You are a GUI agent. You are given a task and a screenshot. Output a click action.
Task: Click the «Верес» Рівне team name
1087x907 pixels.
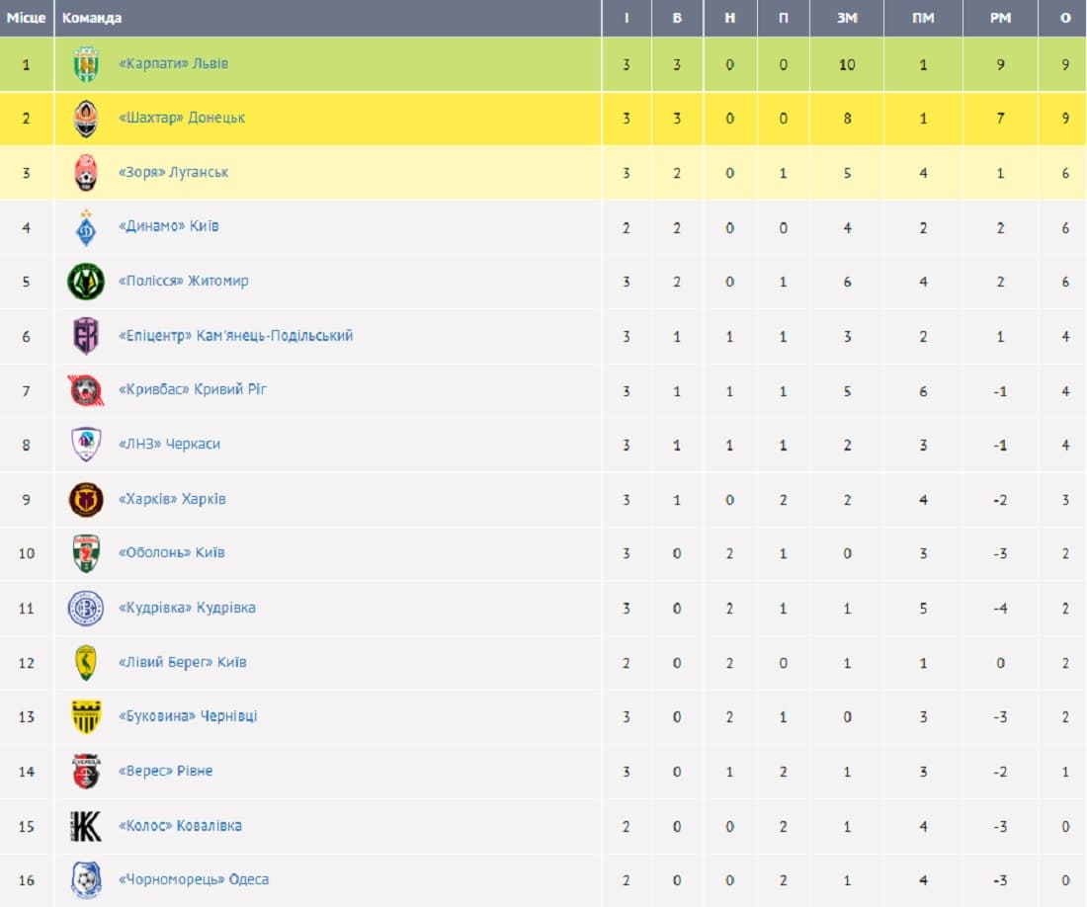[166, 772]
